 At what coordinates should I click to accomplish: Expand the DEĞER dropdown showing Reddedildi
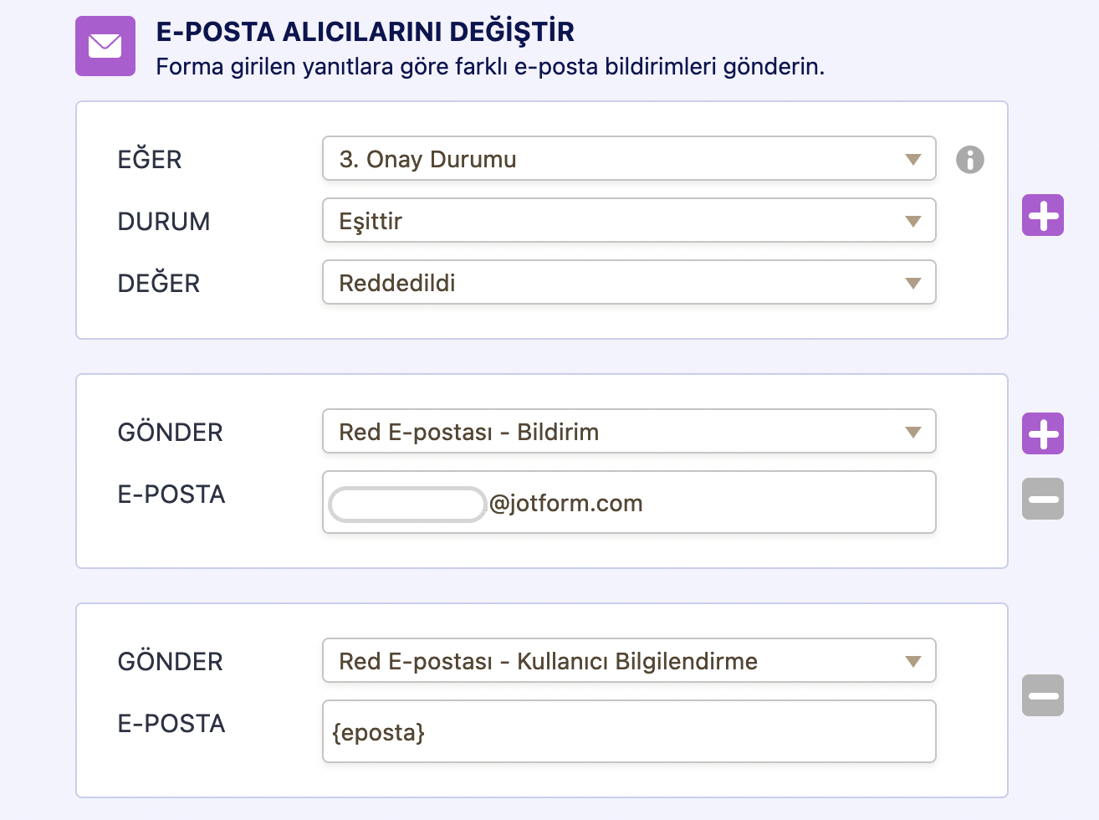point(628,283)
